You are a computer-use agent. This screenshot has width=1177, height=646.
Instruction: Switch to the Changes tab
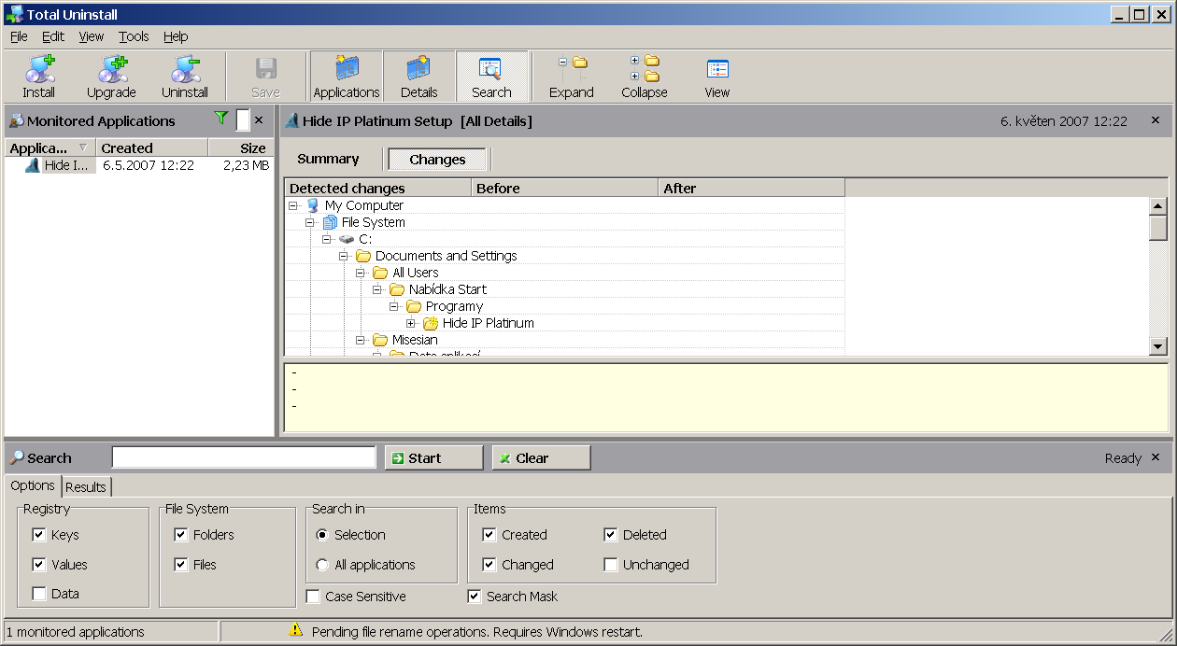pyautogui.click(x=437, y=159)
